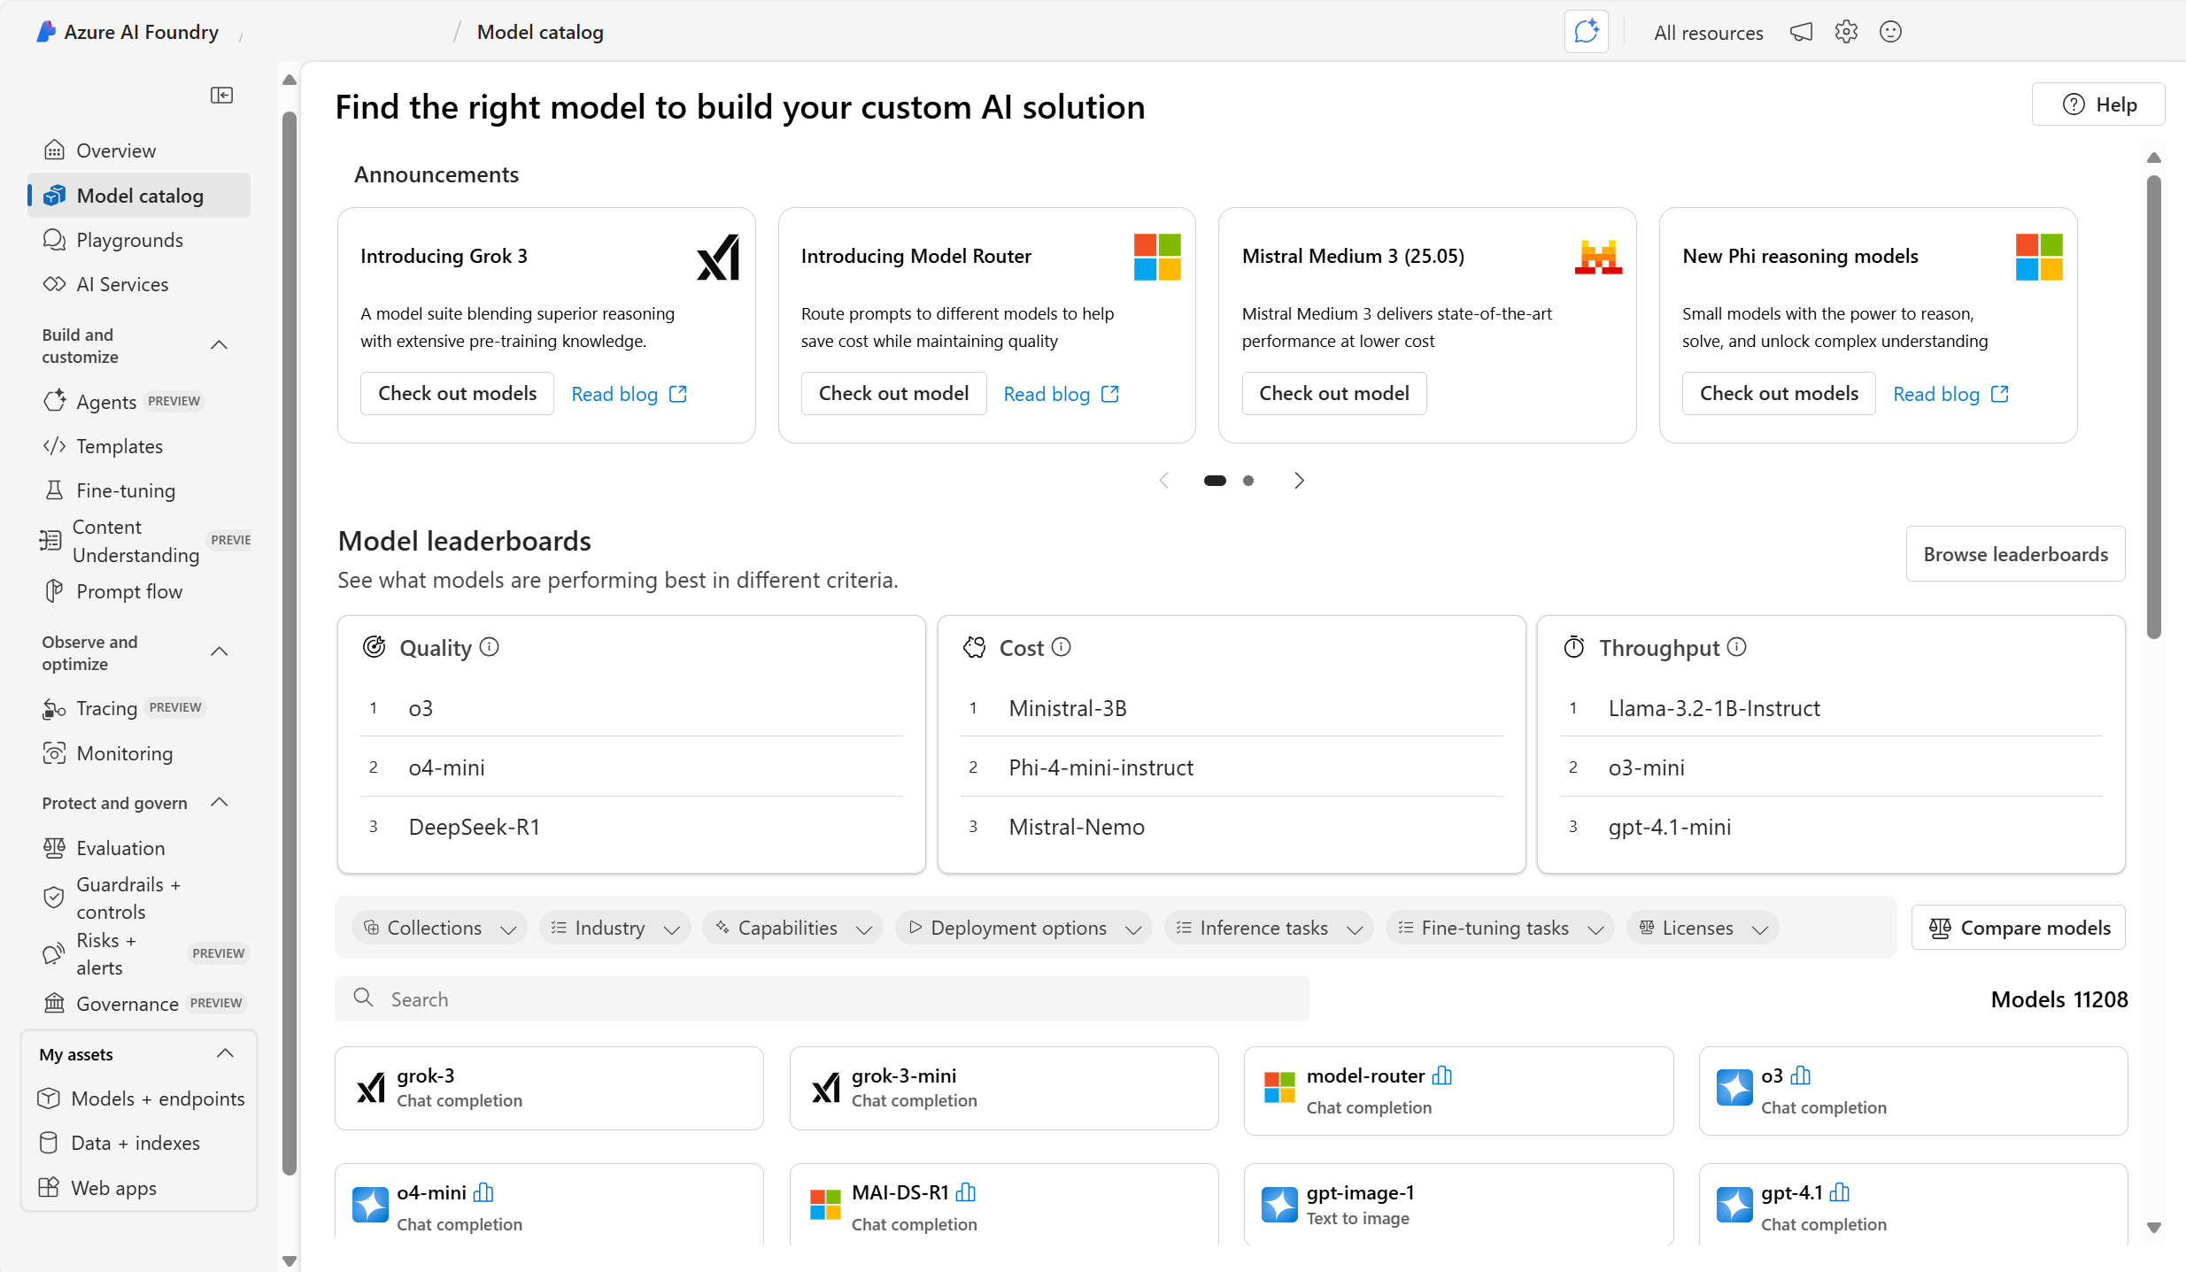
Task: Click Read blog link on Phi reasoning card
Action: click(x=1950, y=394)
